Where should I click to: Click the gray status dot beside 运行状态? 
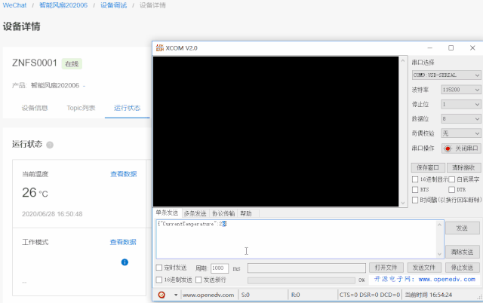50,145
